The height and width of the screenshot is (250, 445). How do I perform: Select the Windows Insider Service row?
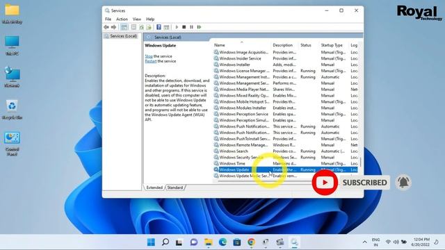click(285, 58)
